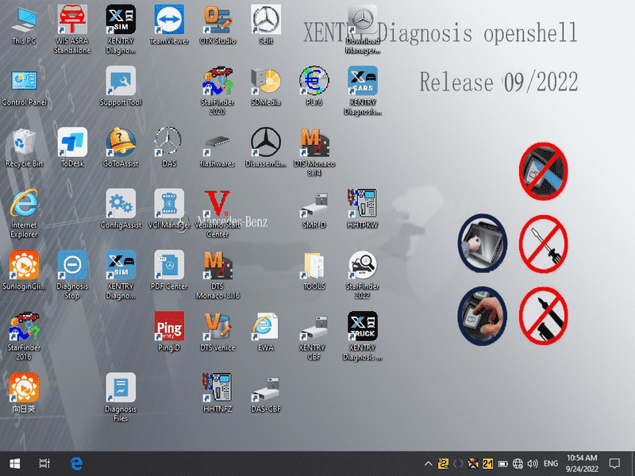Launch DAS desktop shortcut

169,148
